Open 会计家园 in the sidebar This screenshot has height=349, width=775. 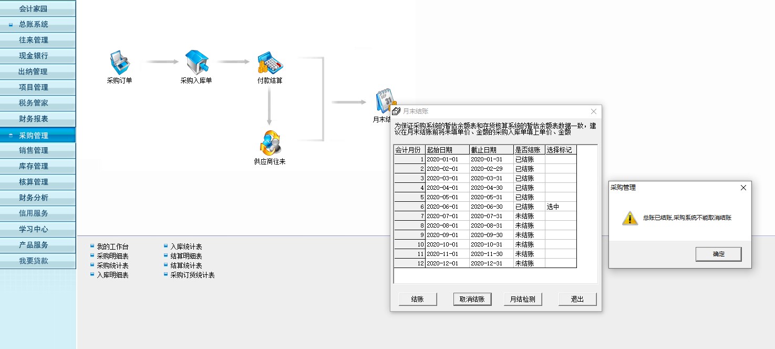click(x=38, y=8)
